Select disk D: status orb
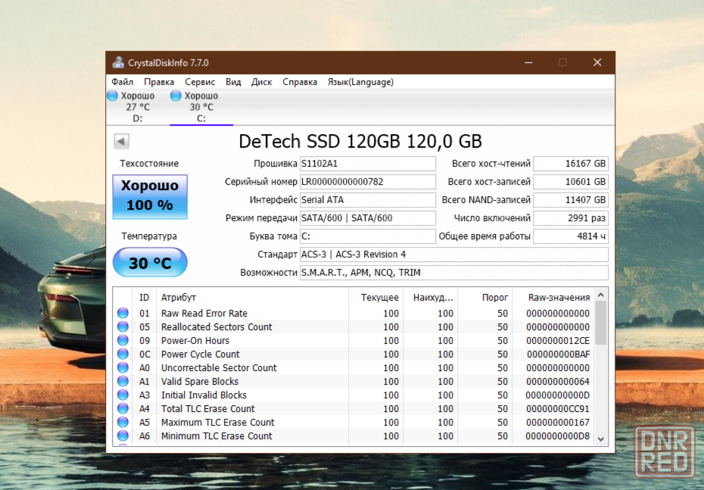This screenshot has height=490, width=704. (113, 96)
